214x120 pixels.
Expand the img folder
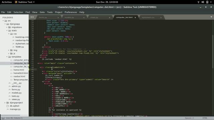9,50
